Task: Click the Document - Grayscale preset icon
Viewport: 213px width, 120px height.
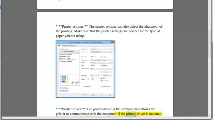Action: 60,61
